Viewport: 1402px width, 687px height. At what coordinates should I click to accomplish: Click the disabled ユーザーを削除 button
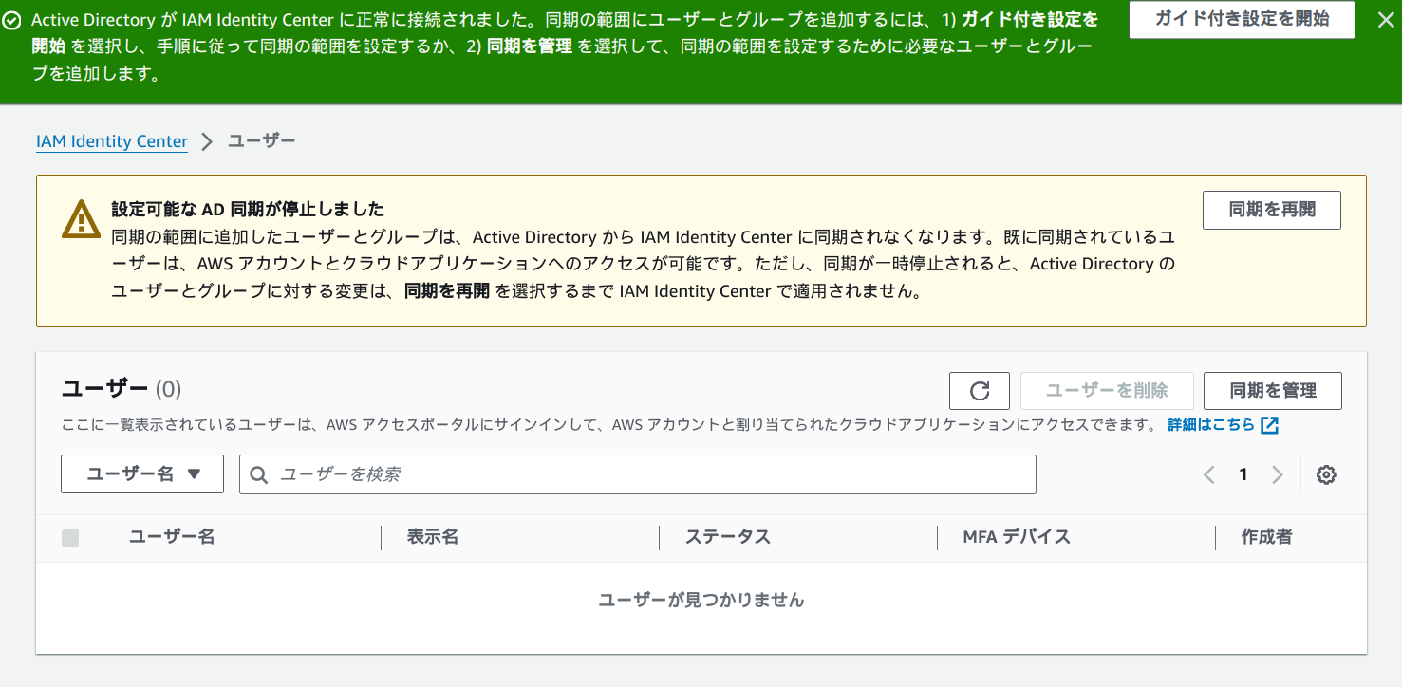click(x=1107, y=391)
